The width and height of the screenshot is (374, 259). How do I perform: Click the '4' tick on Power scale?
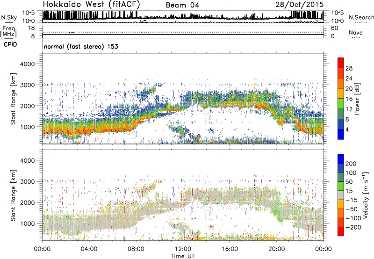(347, 129)
